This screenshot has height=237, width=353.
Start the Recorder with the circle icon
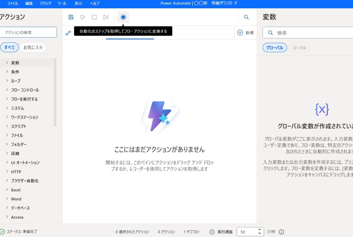(123, 17)
